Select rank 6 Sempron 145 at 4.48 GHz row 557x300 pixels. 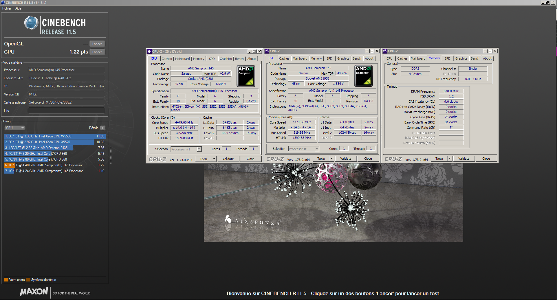pyautogui.click(x=55, y=165)
